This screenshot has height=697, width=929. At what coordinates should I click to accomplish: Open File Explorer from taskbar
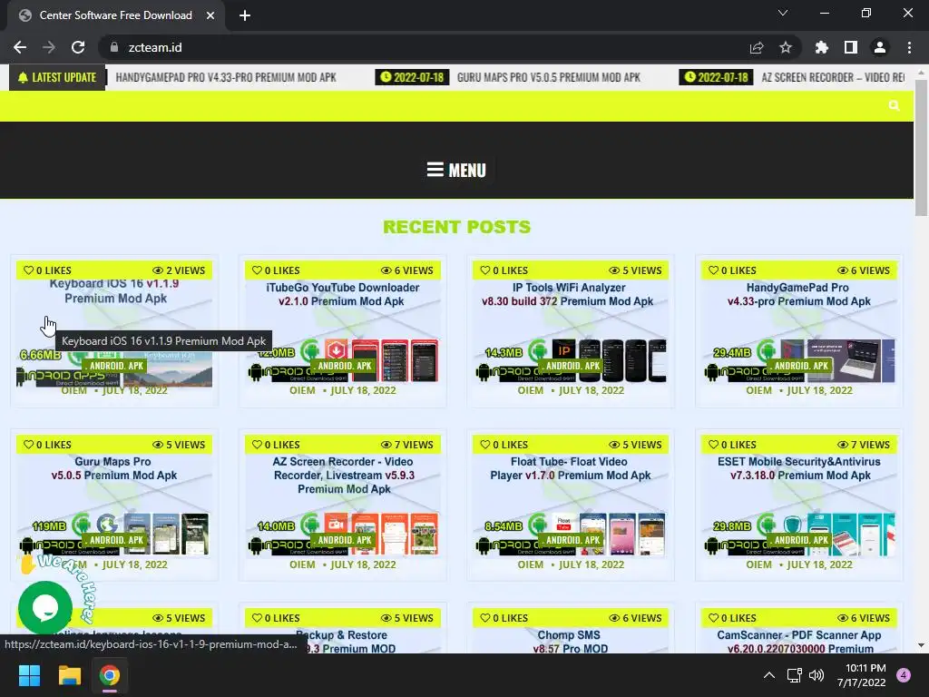69,675
